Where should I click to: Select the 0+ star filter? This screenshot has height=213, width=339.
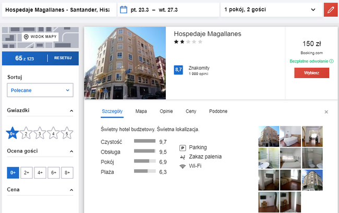point(13,133)
